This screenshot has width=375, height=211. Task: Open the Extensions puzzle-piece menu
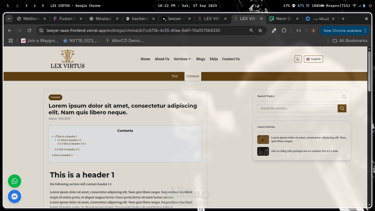click(x=284, y=30)
